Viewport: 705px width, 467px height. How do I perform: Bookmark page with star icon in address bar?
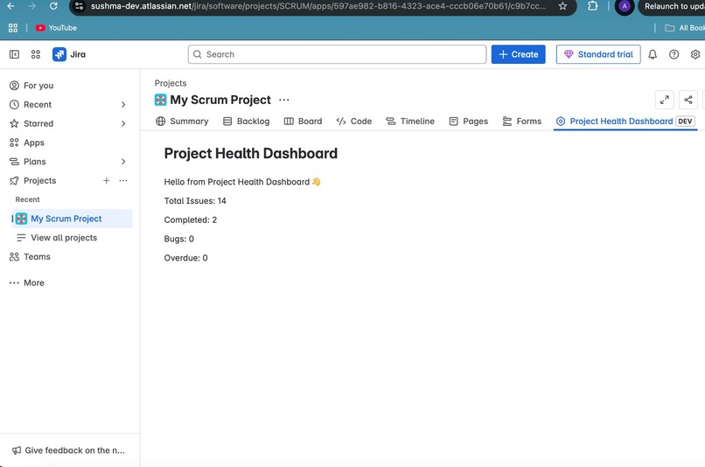pos(562,6)
